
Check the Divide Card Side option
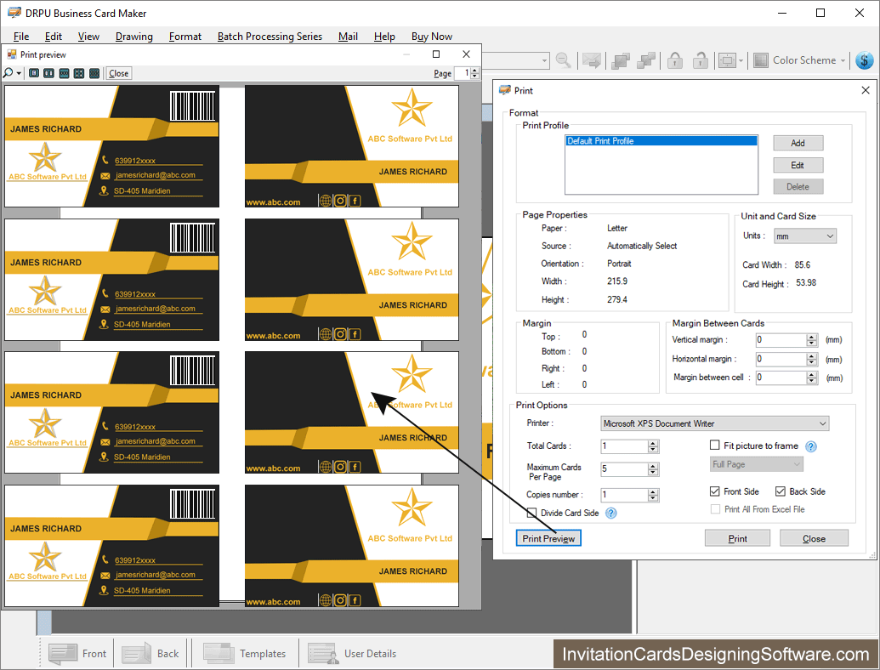click(531, 513)
